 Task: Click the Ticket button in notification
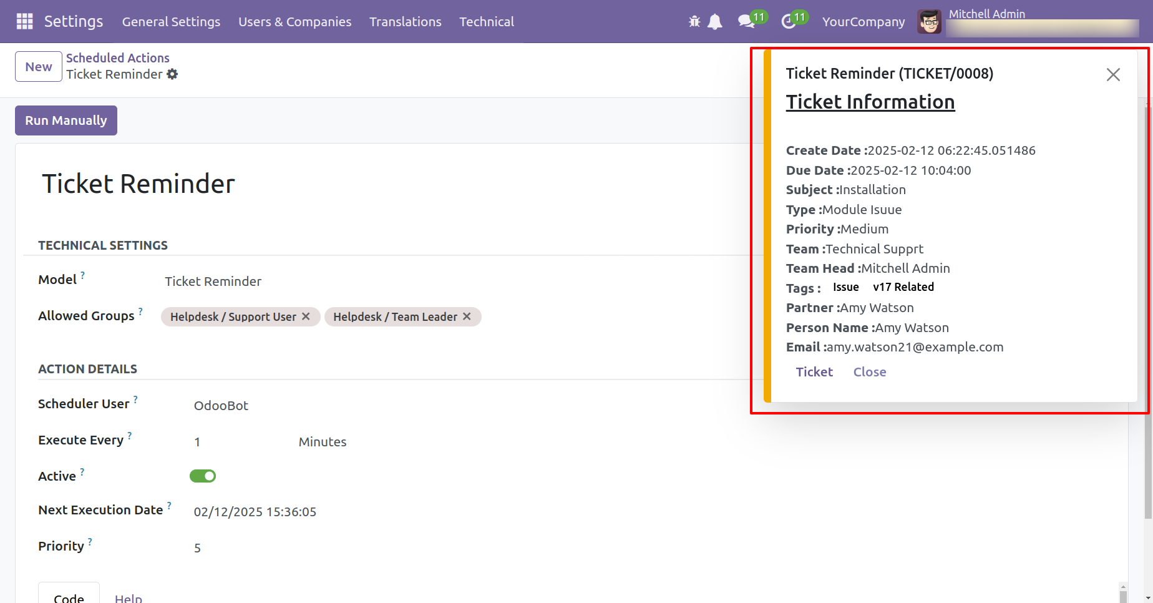814,372
